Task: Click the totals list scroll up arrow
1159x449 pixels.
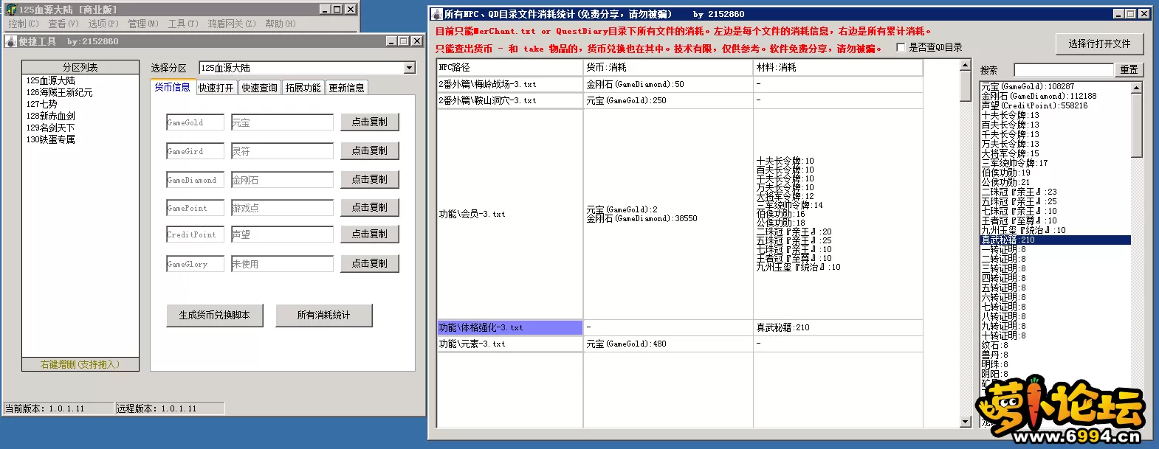Action: 1137,88
